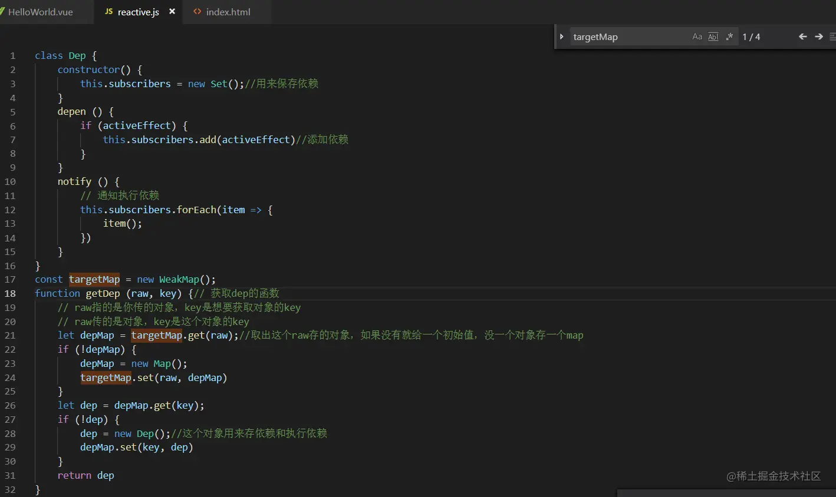Click 'this.subscribers.forEach' on line 12
The image size is (836, 497).
pyautogui.click(x=149, y=210)
